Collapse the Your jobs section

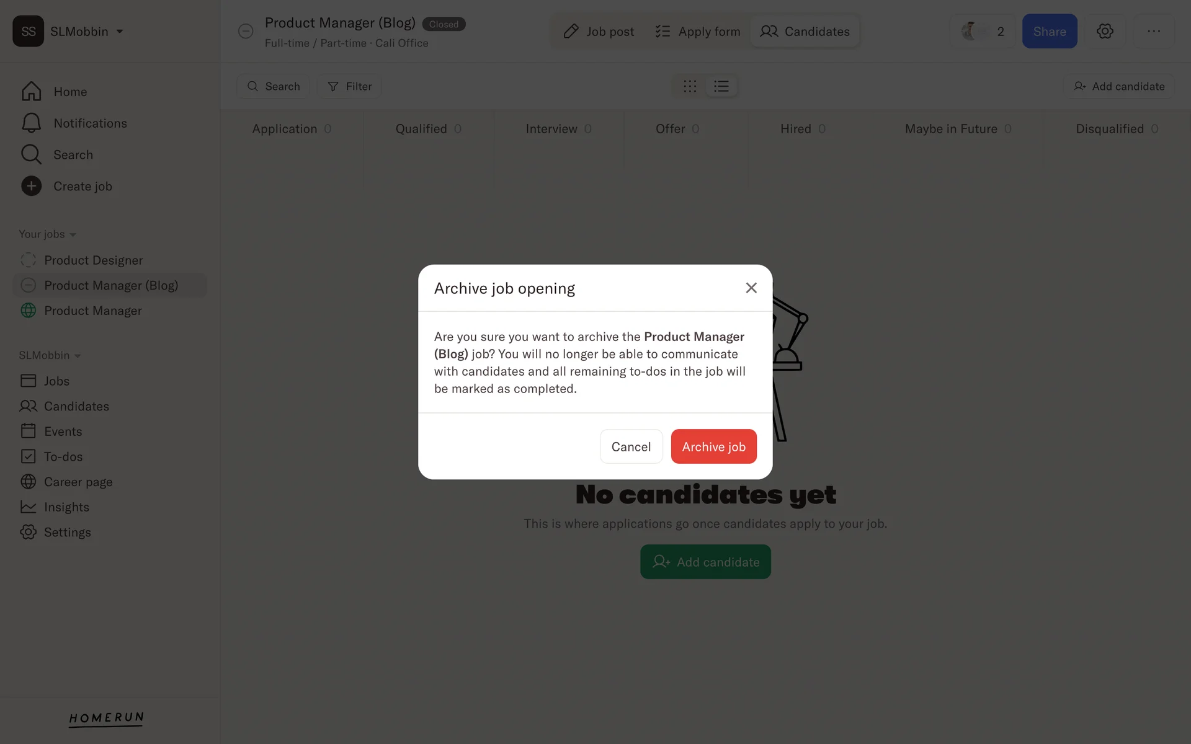[47, 234]
